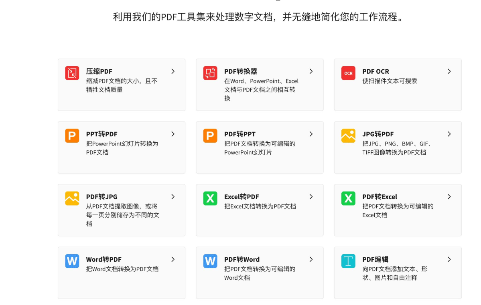Screen dimensions: 481x305
Task: Launch the PDF转Word title link
Action: coord(242,259)
